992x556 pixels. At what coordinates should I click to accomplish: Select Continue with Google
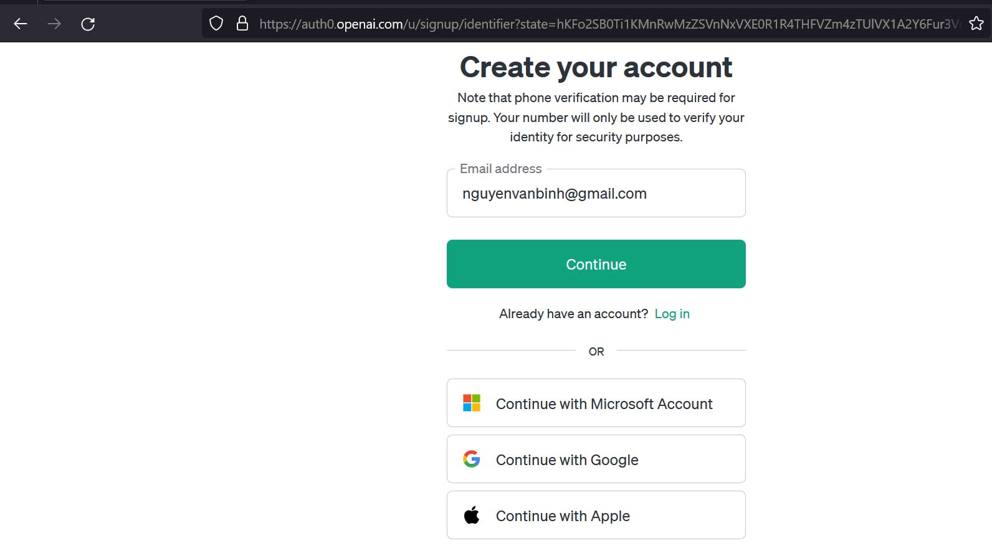point(567,459)
